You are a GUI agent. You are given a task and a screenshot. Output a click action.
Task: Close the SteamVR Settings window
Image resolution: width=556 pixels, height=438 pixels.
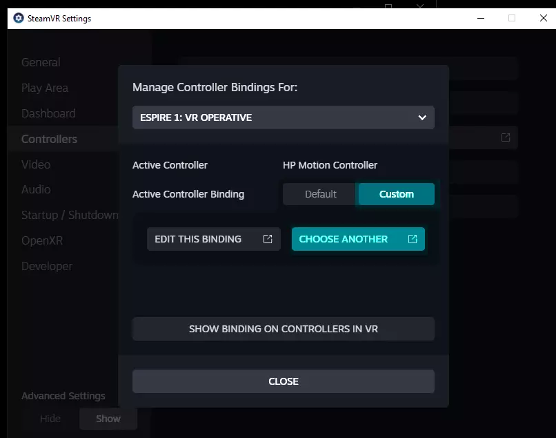coord(543,18)
